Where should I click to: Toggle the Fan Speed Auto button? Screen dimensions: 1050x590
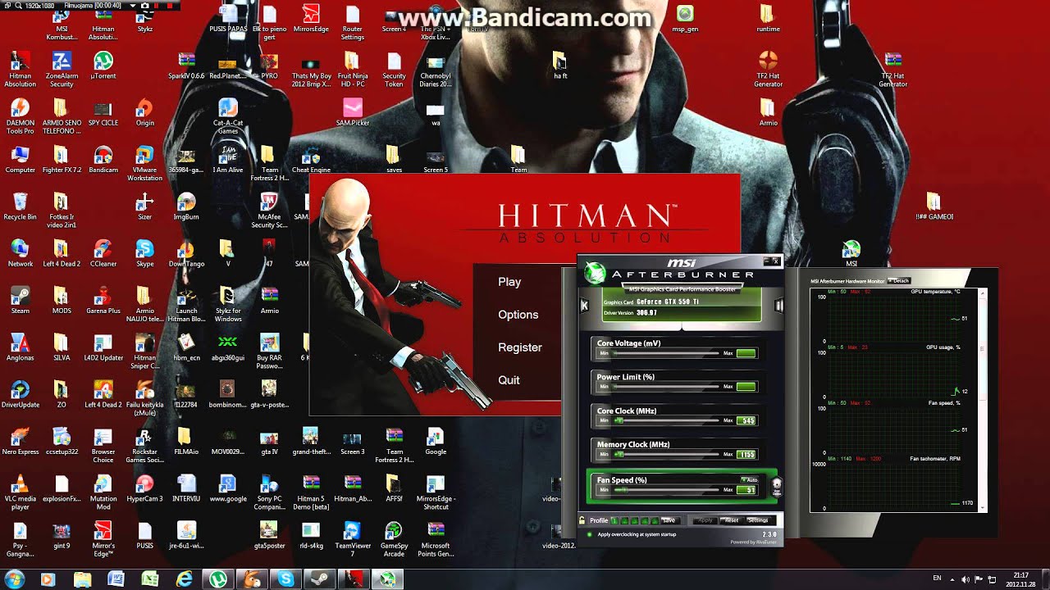coord(749,479)
